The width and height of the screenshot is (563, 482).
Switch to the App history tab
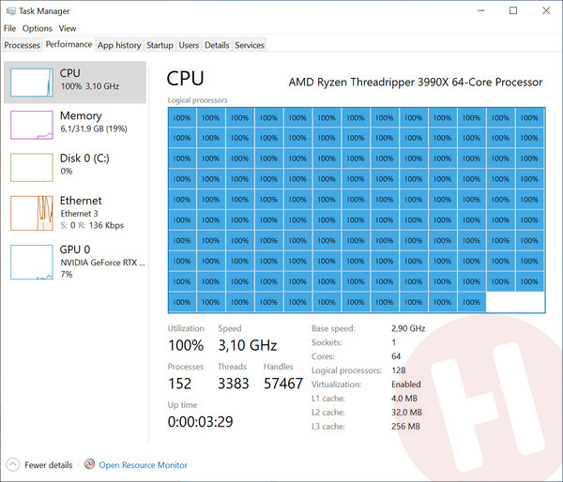(119, 45)
